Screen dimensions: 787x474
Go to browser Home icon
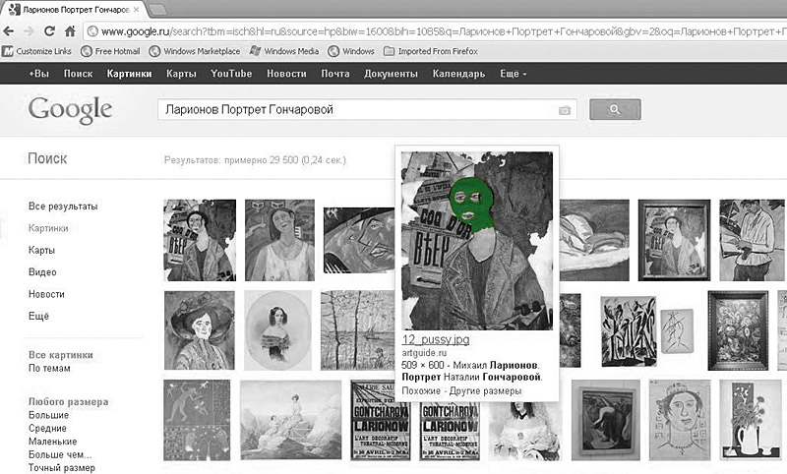click(70, 31)
